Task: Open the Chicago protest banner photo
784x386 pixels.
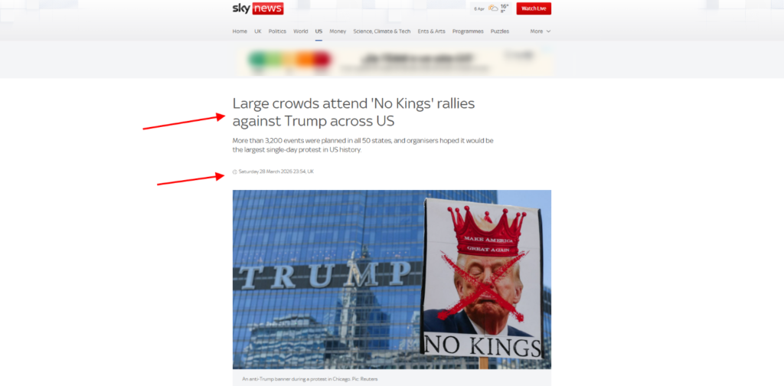Action: pyautogui.click(x=391, y=280)
